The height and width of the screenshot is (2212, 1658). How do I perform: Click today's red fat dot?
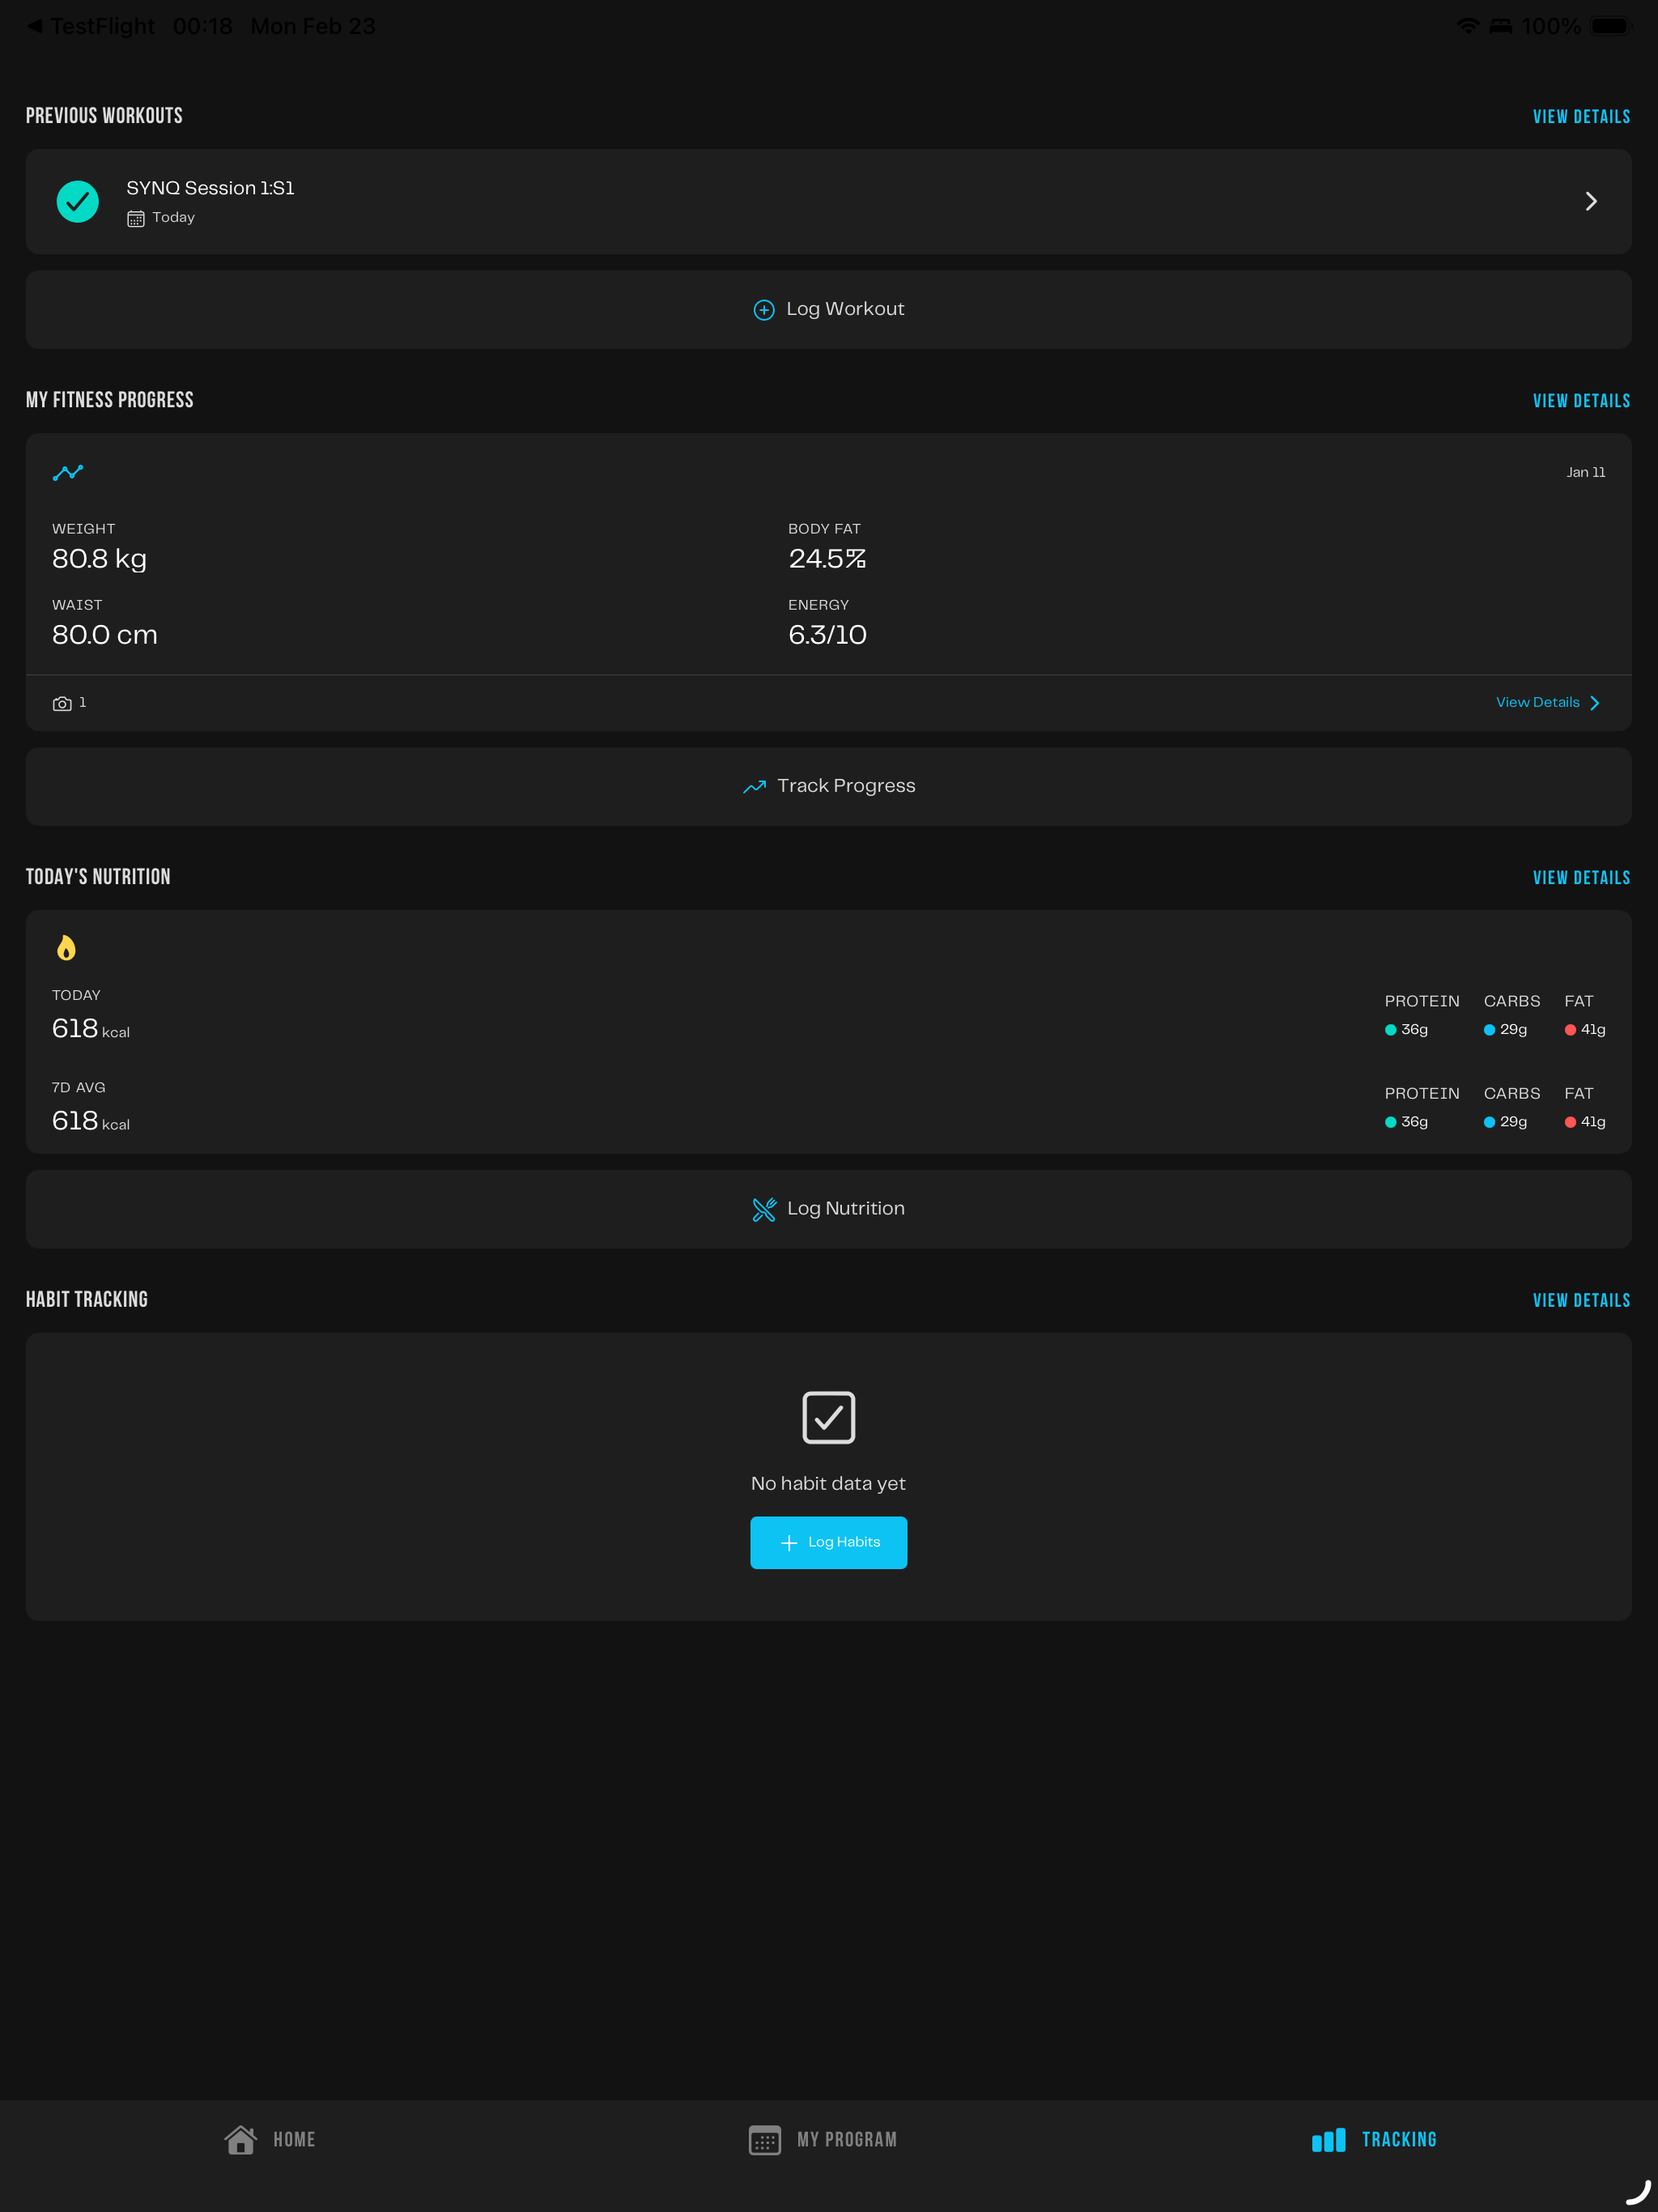pos(1570,1030)
